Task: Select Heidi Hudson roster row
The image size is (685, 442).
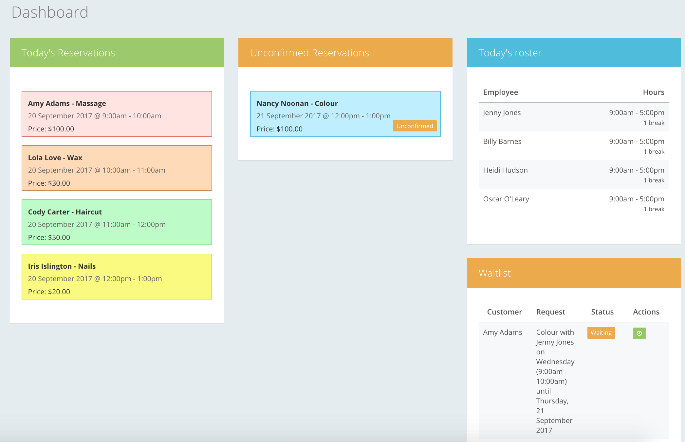Action: (x=574, y=175)
